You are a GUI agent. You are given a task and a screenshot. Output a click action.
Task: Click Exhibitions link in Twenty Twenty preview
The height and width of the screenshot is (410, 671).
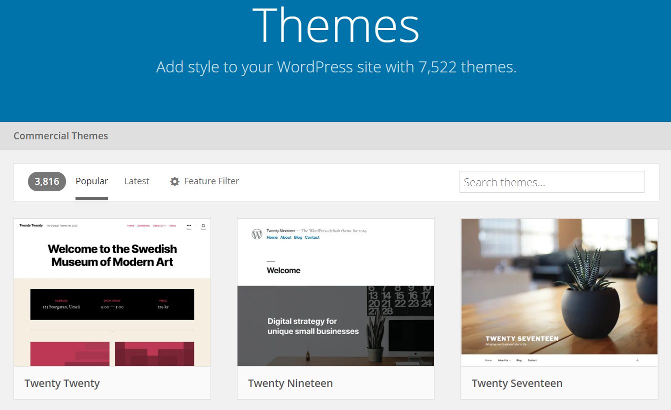coord(143,226)
